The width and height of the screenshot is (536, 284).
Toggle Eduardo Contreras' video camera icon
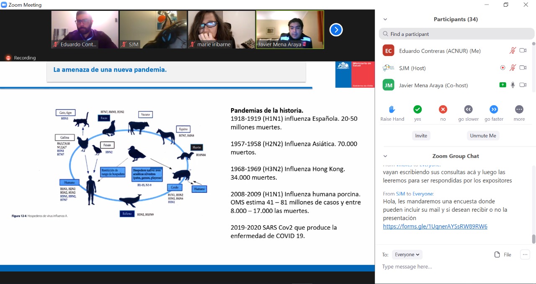click(x=523, y=51)
